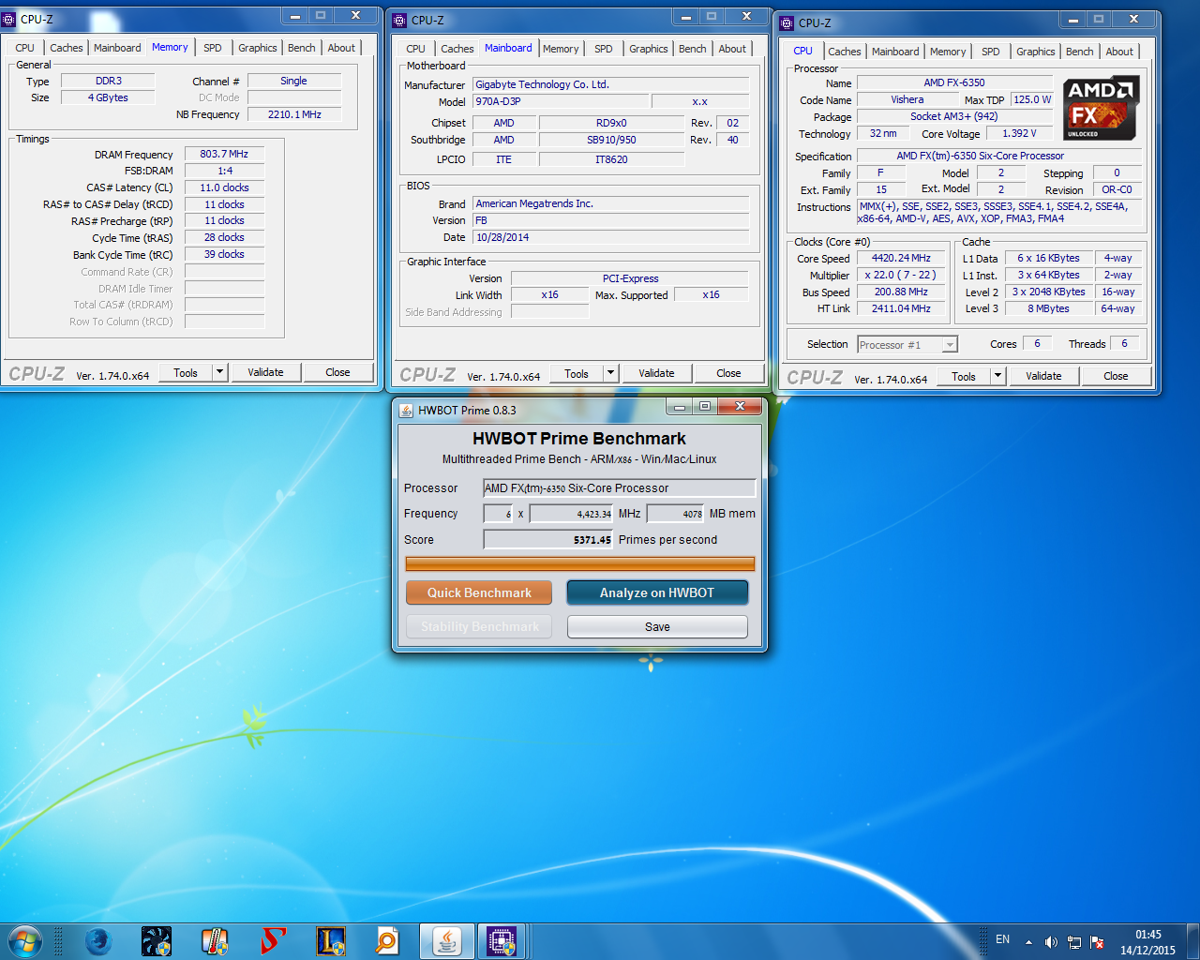The height and width of the screenshot is (960, 1200).
Task: Click the frequency field showing 4,423.34
Action: (x=572, y=513)
